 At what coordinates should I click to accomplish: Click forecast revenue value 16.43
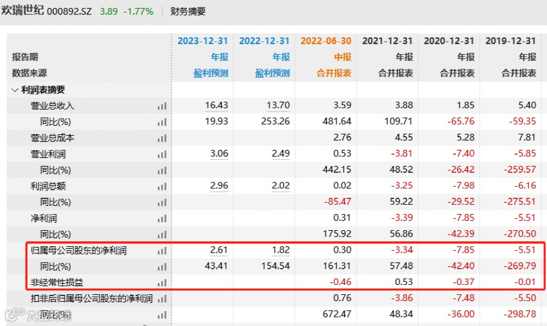coord(217,105)
